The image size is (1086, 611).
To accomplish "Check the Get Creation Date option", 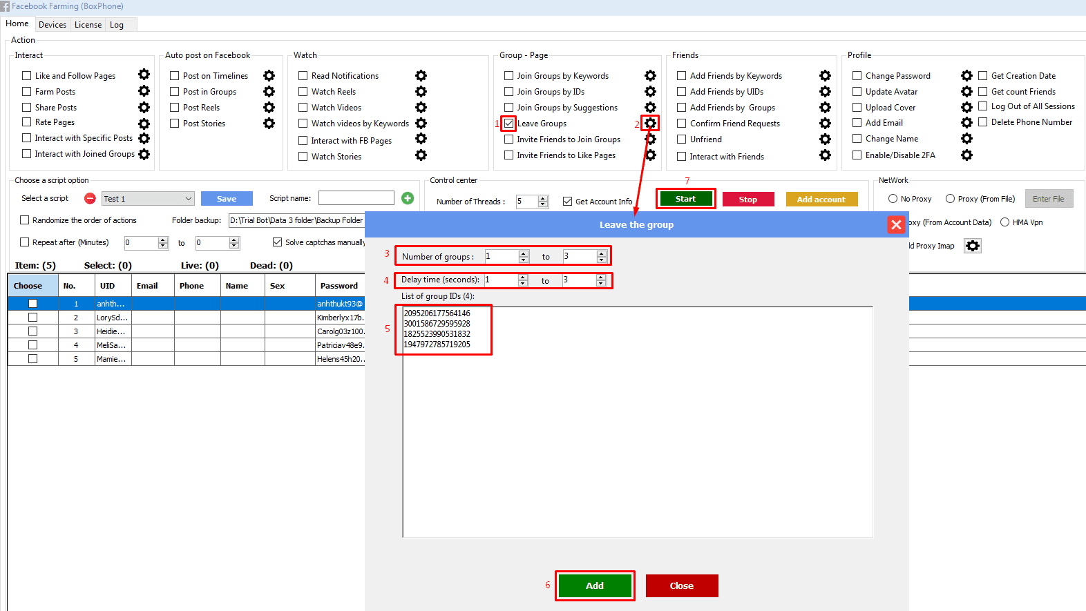I will 982,75.
